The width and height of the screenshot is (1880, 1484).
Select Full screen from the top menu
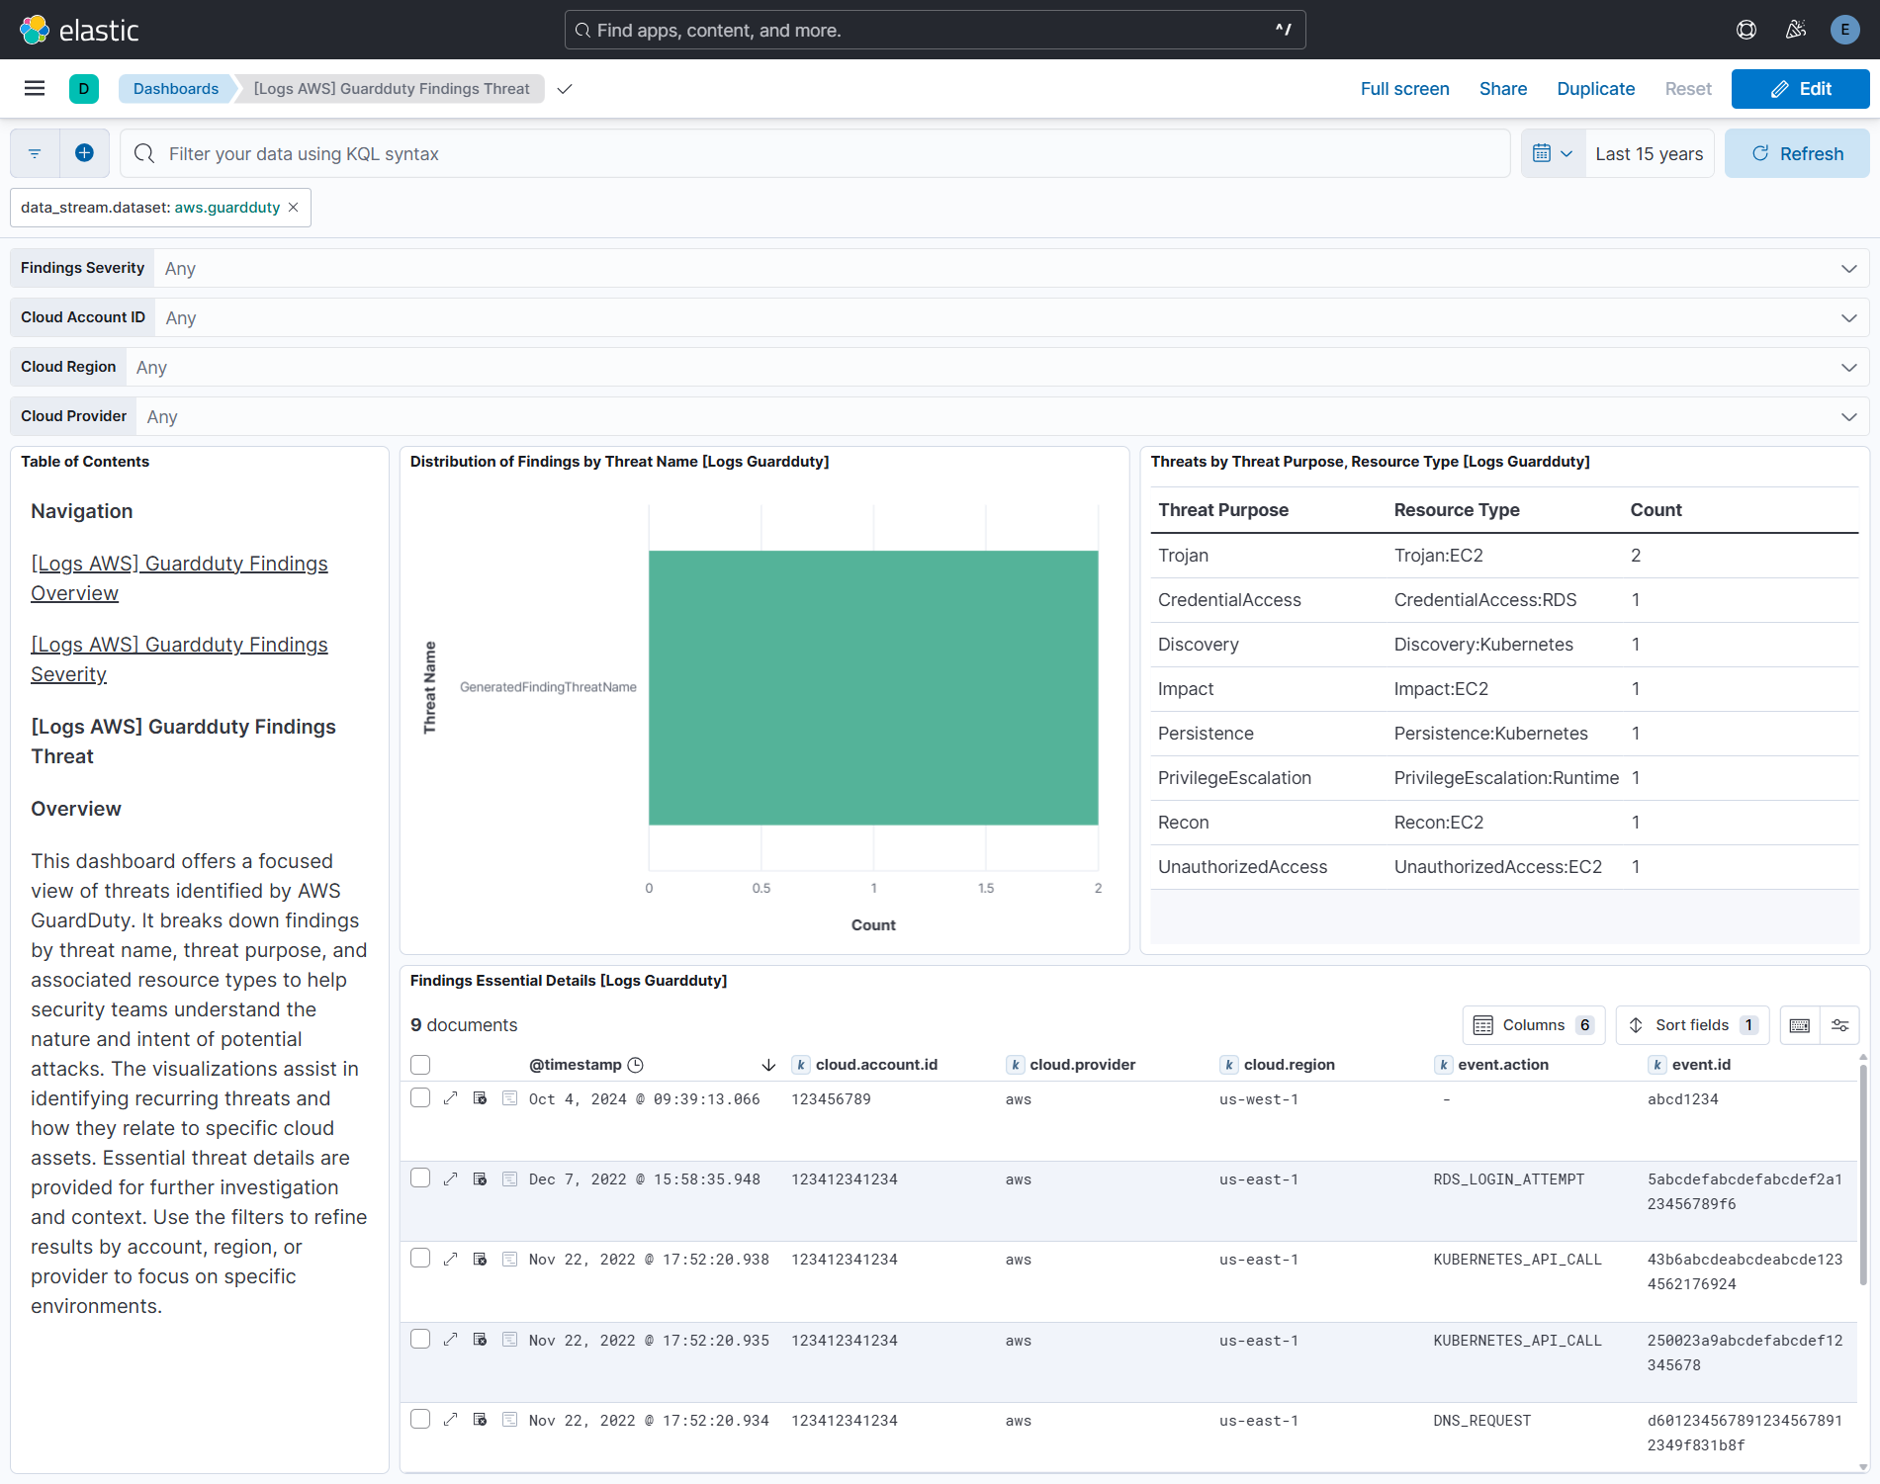(1404, 88)
